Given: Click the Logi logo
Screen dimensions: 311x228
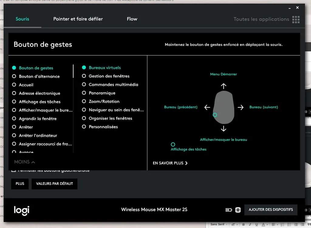Looking at the screenshot, I should coord(22,210).
